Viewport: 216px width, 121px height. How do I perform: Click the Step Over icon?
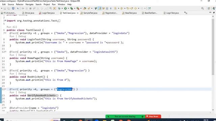[42, 8]
